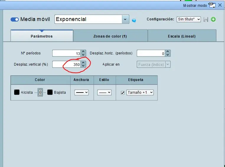Close the indicator settings panel
Screen dimensions: 225x167
pos(220,5)
